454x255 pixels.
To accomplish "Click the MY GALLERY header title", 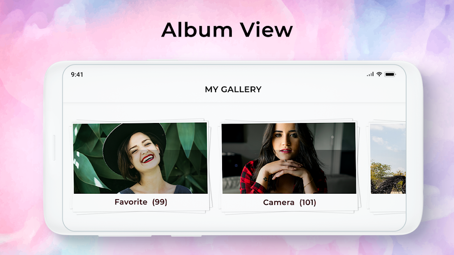I will pos(233,89).
